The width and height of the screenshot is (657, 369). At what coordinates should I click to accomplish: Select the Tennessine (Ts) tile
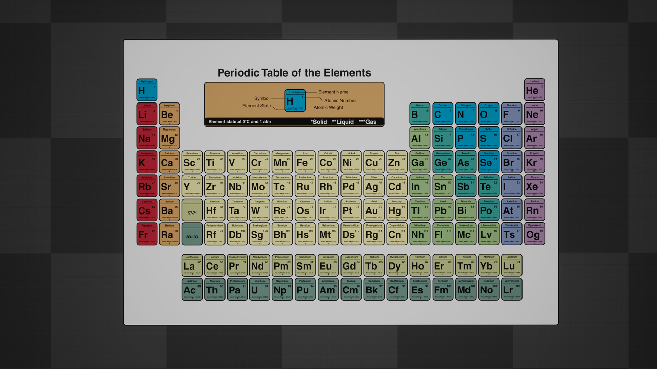[x=512, y=234]
